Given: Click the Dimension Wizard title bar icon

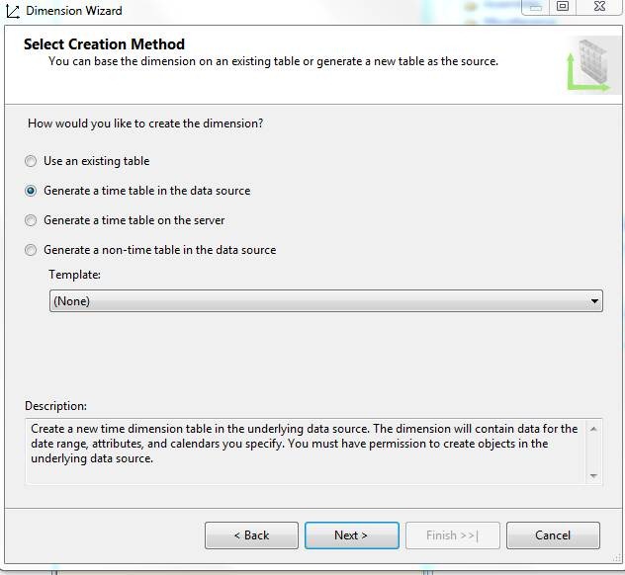Looking at the screenshot, I should coord(14,10).
